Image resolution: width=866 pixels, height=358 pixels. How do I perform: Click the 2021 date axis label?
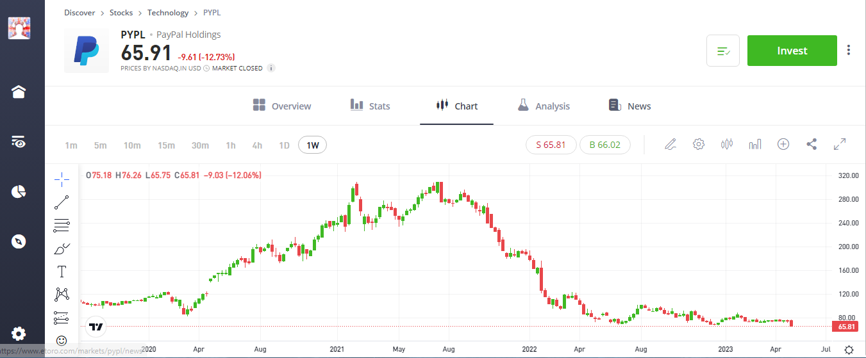click(337, 349)
